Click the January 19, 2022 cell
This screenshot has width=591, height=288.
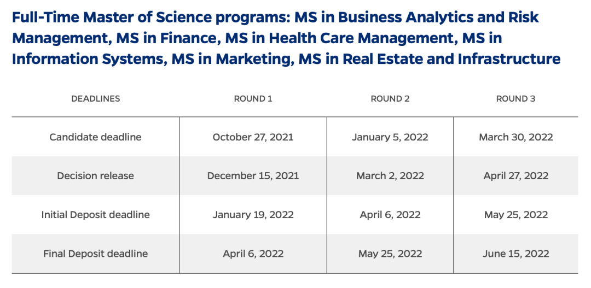[x=253, y=215]
